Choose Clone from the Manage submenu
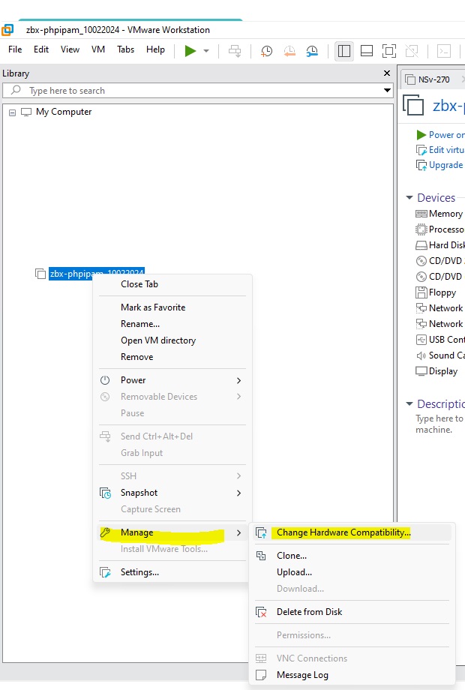 coord(292,556)
